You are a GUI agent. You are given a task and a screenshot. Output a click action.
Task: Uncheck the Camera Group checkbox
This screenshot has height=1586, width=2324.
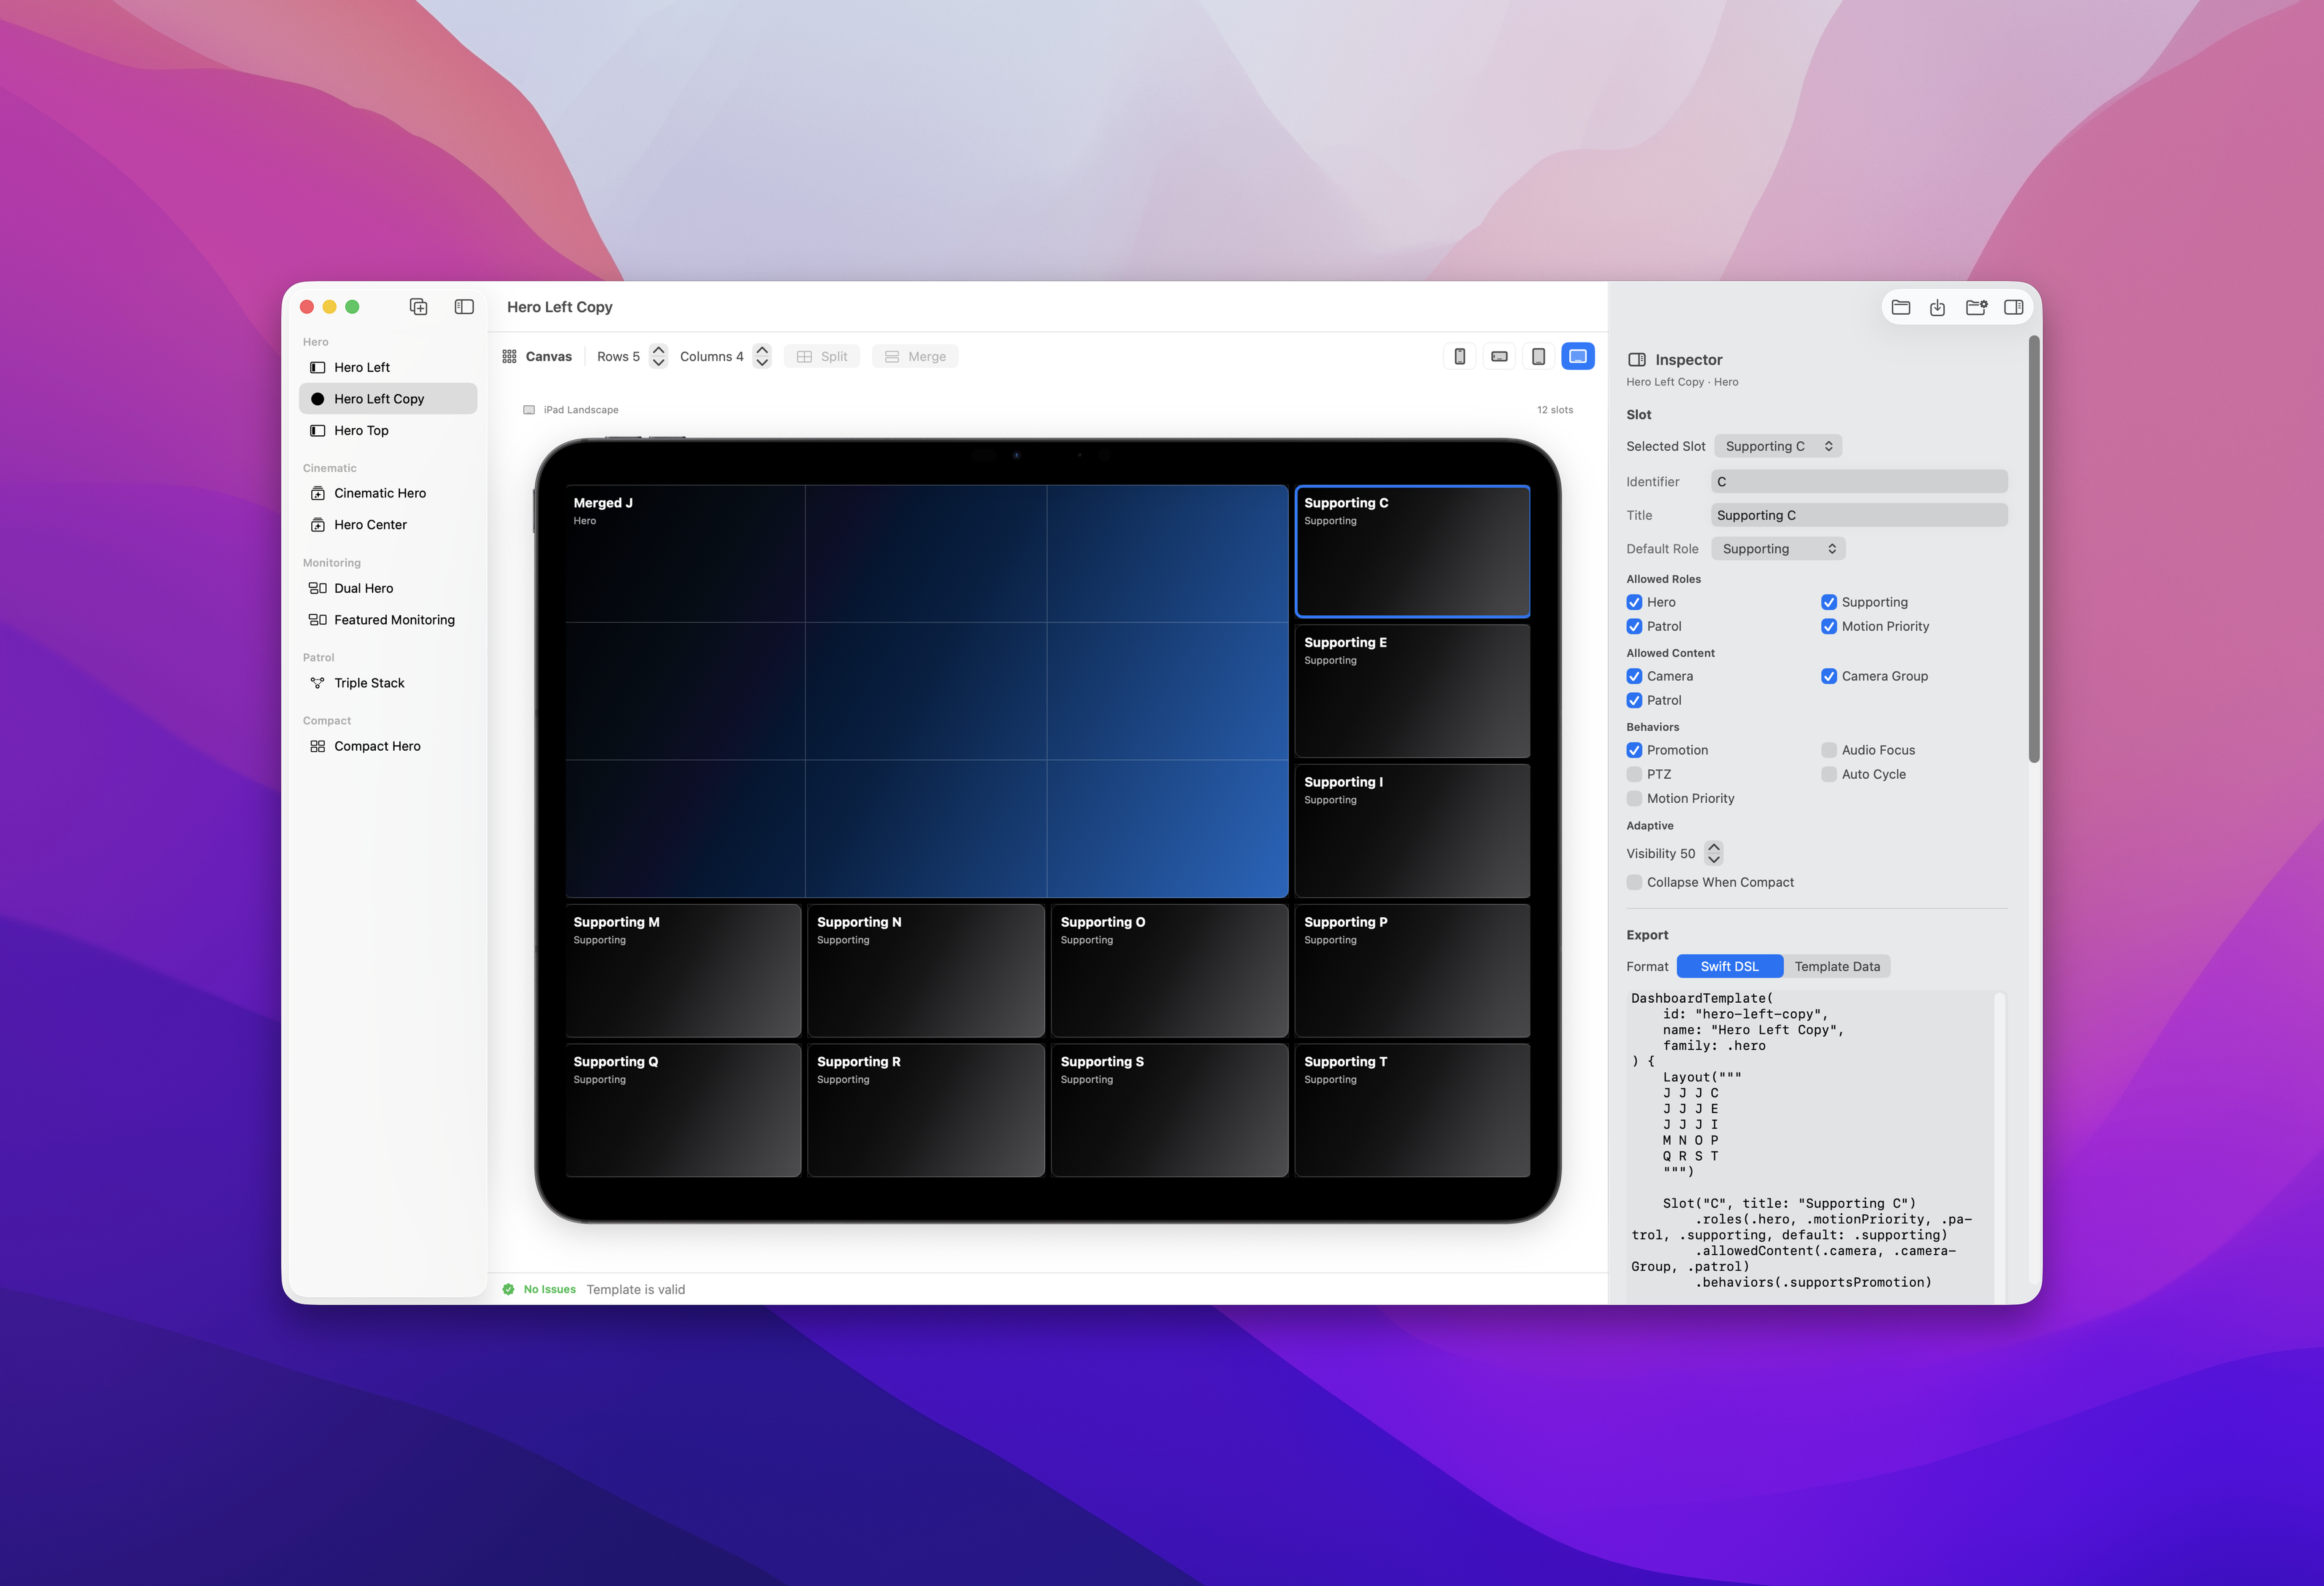click(x=1829, y=676)
